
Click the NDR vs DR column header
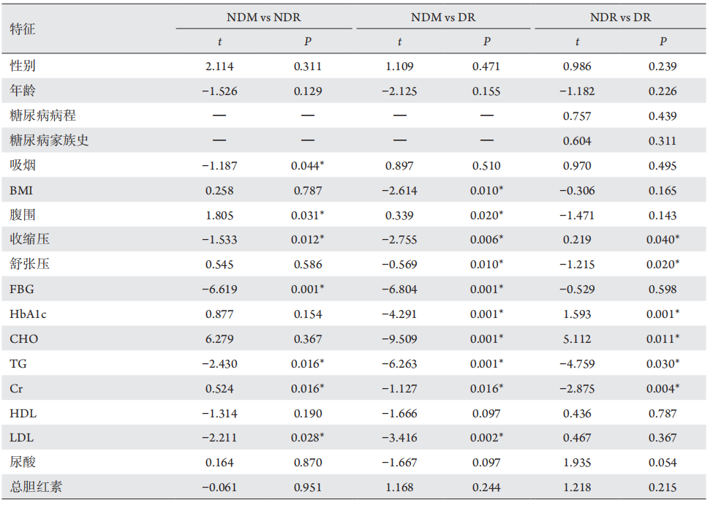click(x=620, y=17)
